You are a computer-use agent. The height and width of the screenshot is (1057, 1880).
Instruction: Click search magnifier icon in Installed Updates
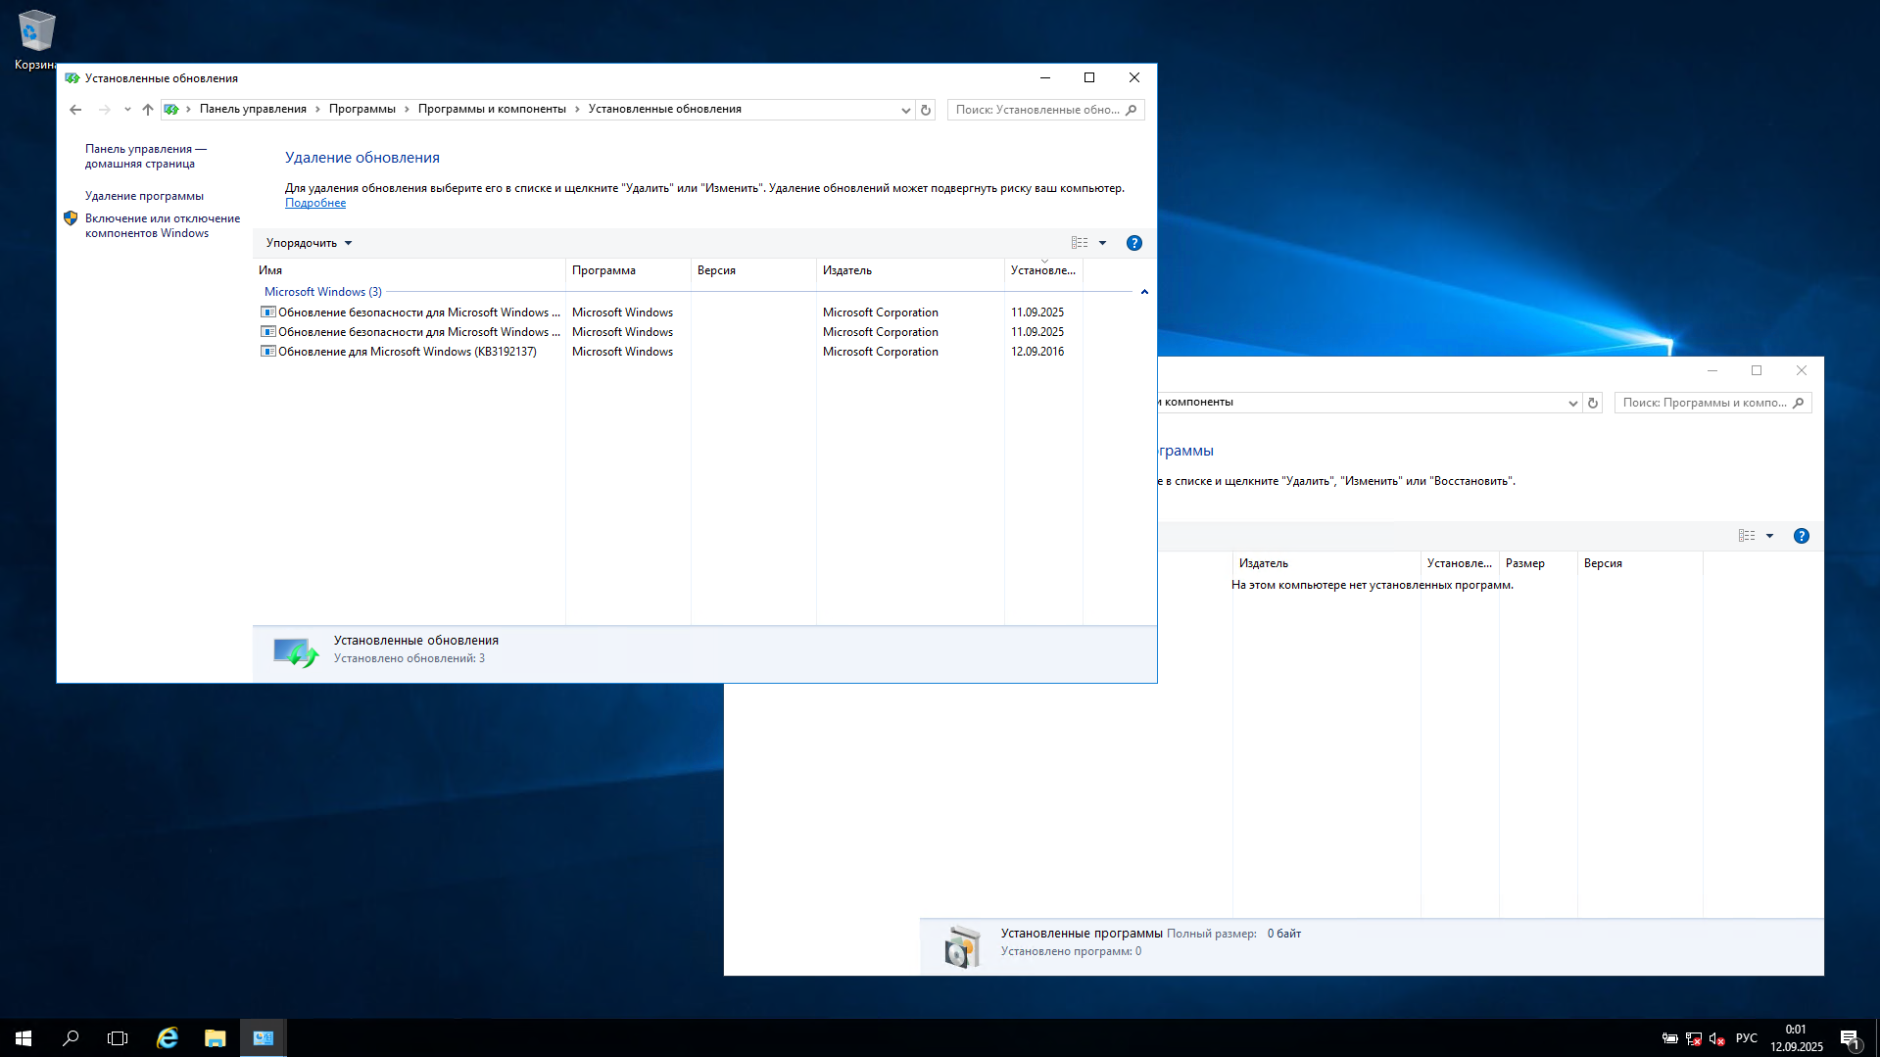pyautogui.click(x=1132, y=110)
